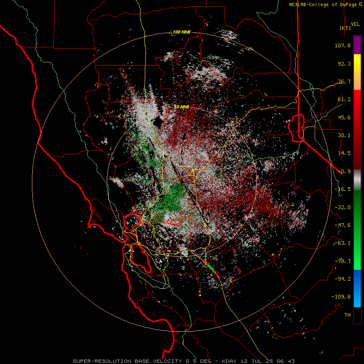Screen dimensions: 364x364
Task: Click the 14.5 velocity scale value
Action: pyautogui.click(x=344, y=153)
